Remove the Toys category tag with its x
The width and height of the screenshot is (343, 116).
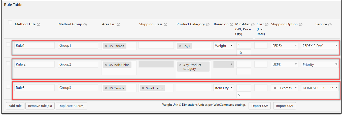coord(180,46)
